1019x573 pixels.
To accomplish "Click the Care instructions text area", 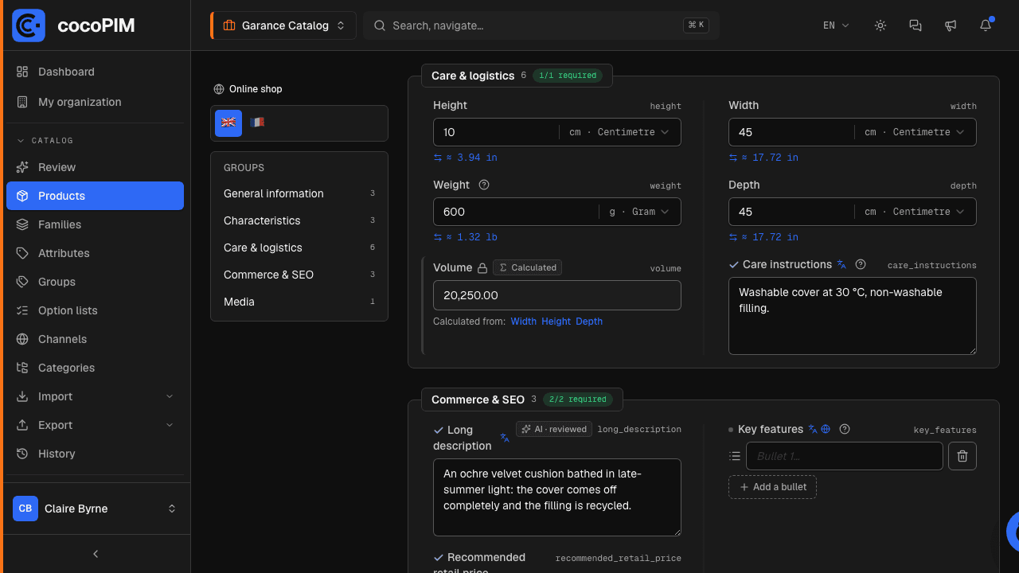I will click(853, 316).
